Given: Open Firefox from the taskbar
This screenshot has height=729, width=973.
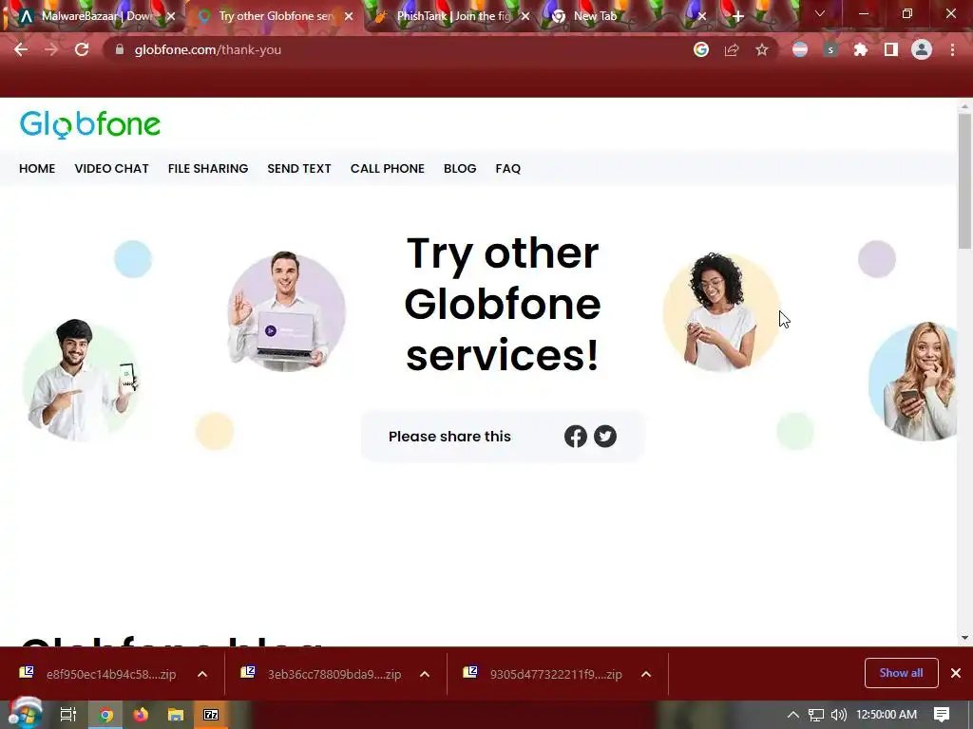Looking at the screenshot, I should pos(141,715).
